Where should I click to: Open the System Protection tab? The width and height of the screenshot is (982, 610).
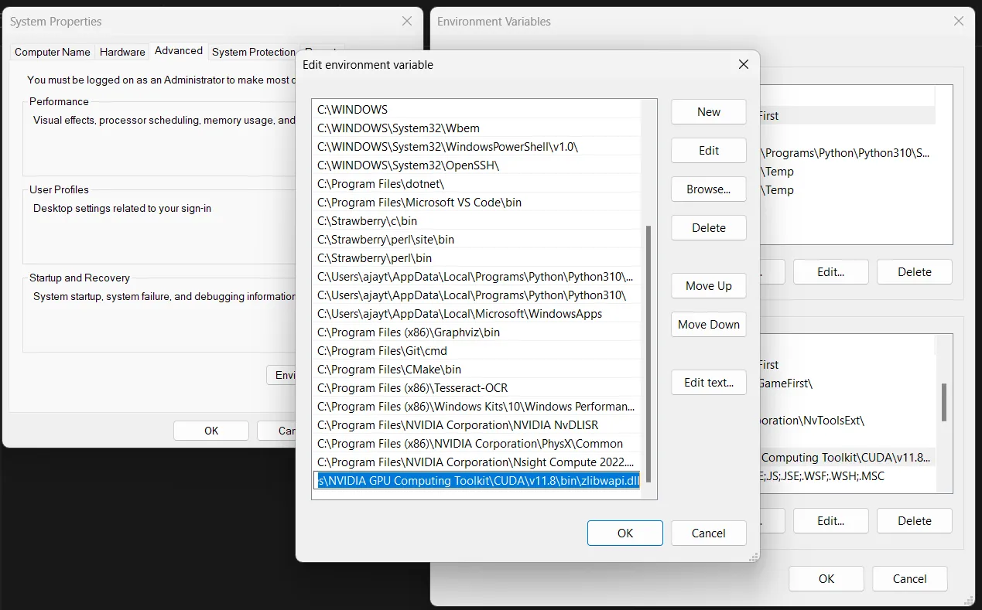(254, 52)
